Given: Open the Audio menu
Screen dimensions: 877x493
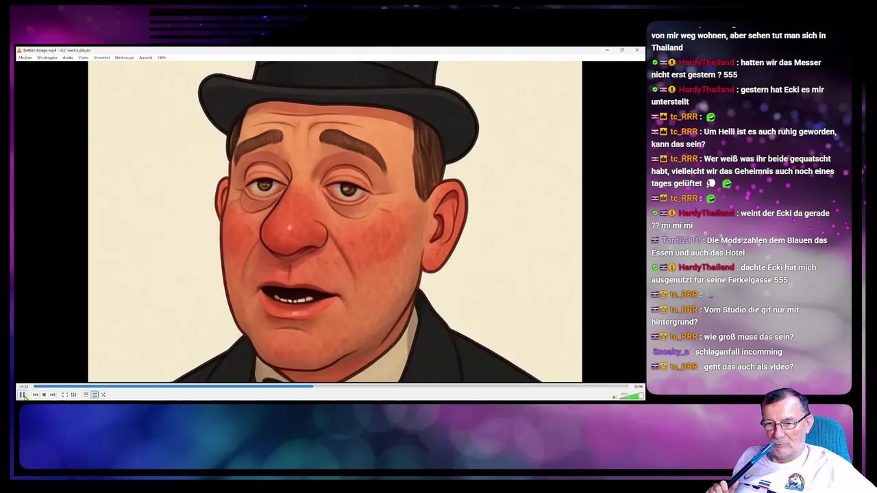Looking at the screenshot, I should tap(68, 58).
